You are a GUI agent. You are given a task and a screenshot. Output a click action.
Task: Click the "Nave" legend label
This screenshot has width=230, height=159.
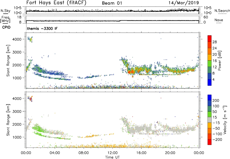point(219,20)
